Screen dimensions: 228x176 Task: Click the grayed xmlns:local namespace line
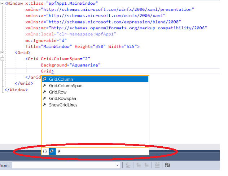[71, 34]
